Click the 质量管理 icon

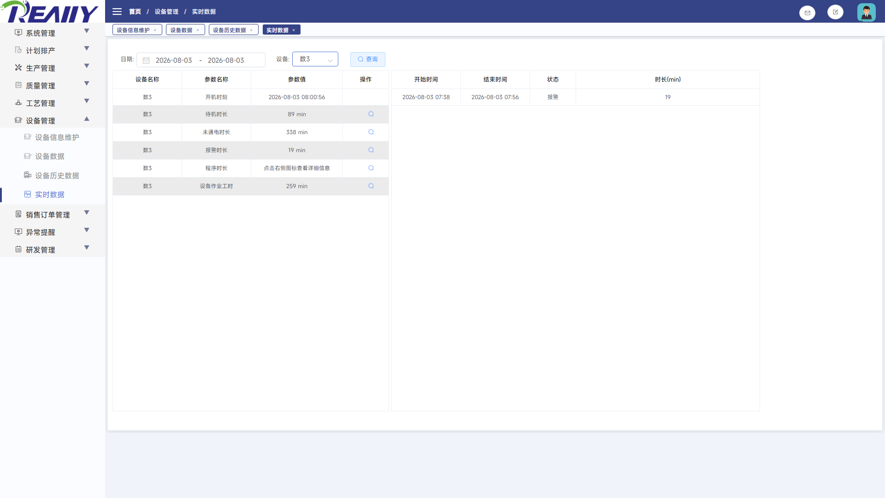coord(18,85)
